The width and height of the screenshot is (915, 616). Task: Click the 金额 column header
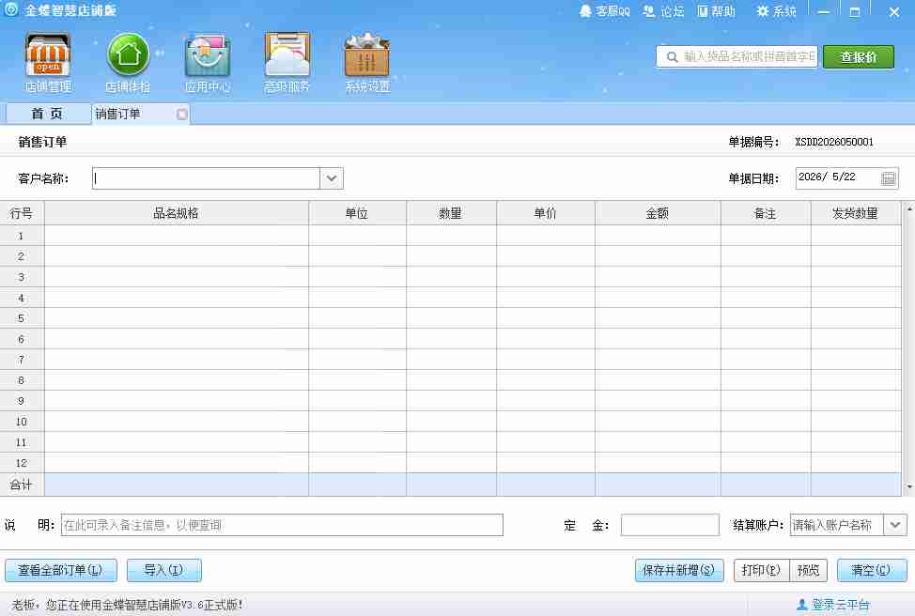point(658,213)
